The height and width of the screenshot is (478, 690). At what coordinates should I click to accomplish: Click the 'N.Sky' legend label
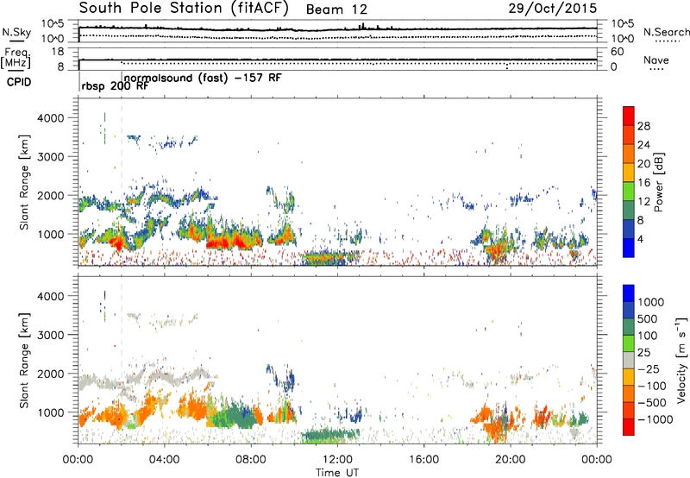[16, 33]
